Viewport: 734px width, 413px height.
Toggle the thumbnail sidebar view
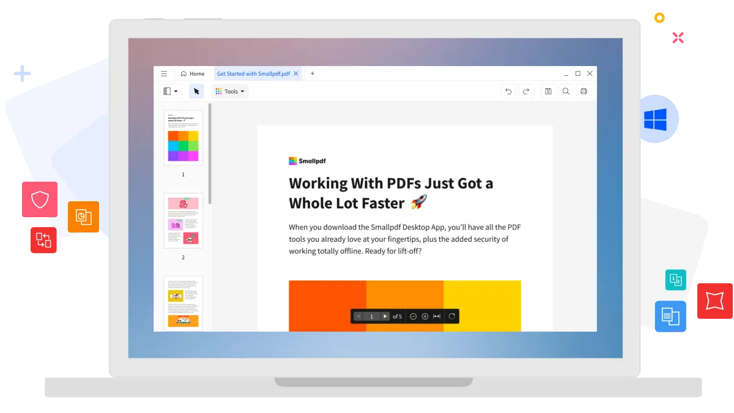pyautogui.click(x=167, y=91)
